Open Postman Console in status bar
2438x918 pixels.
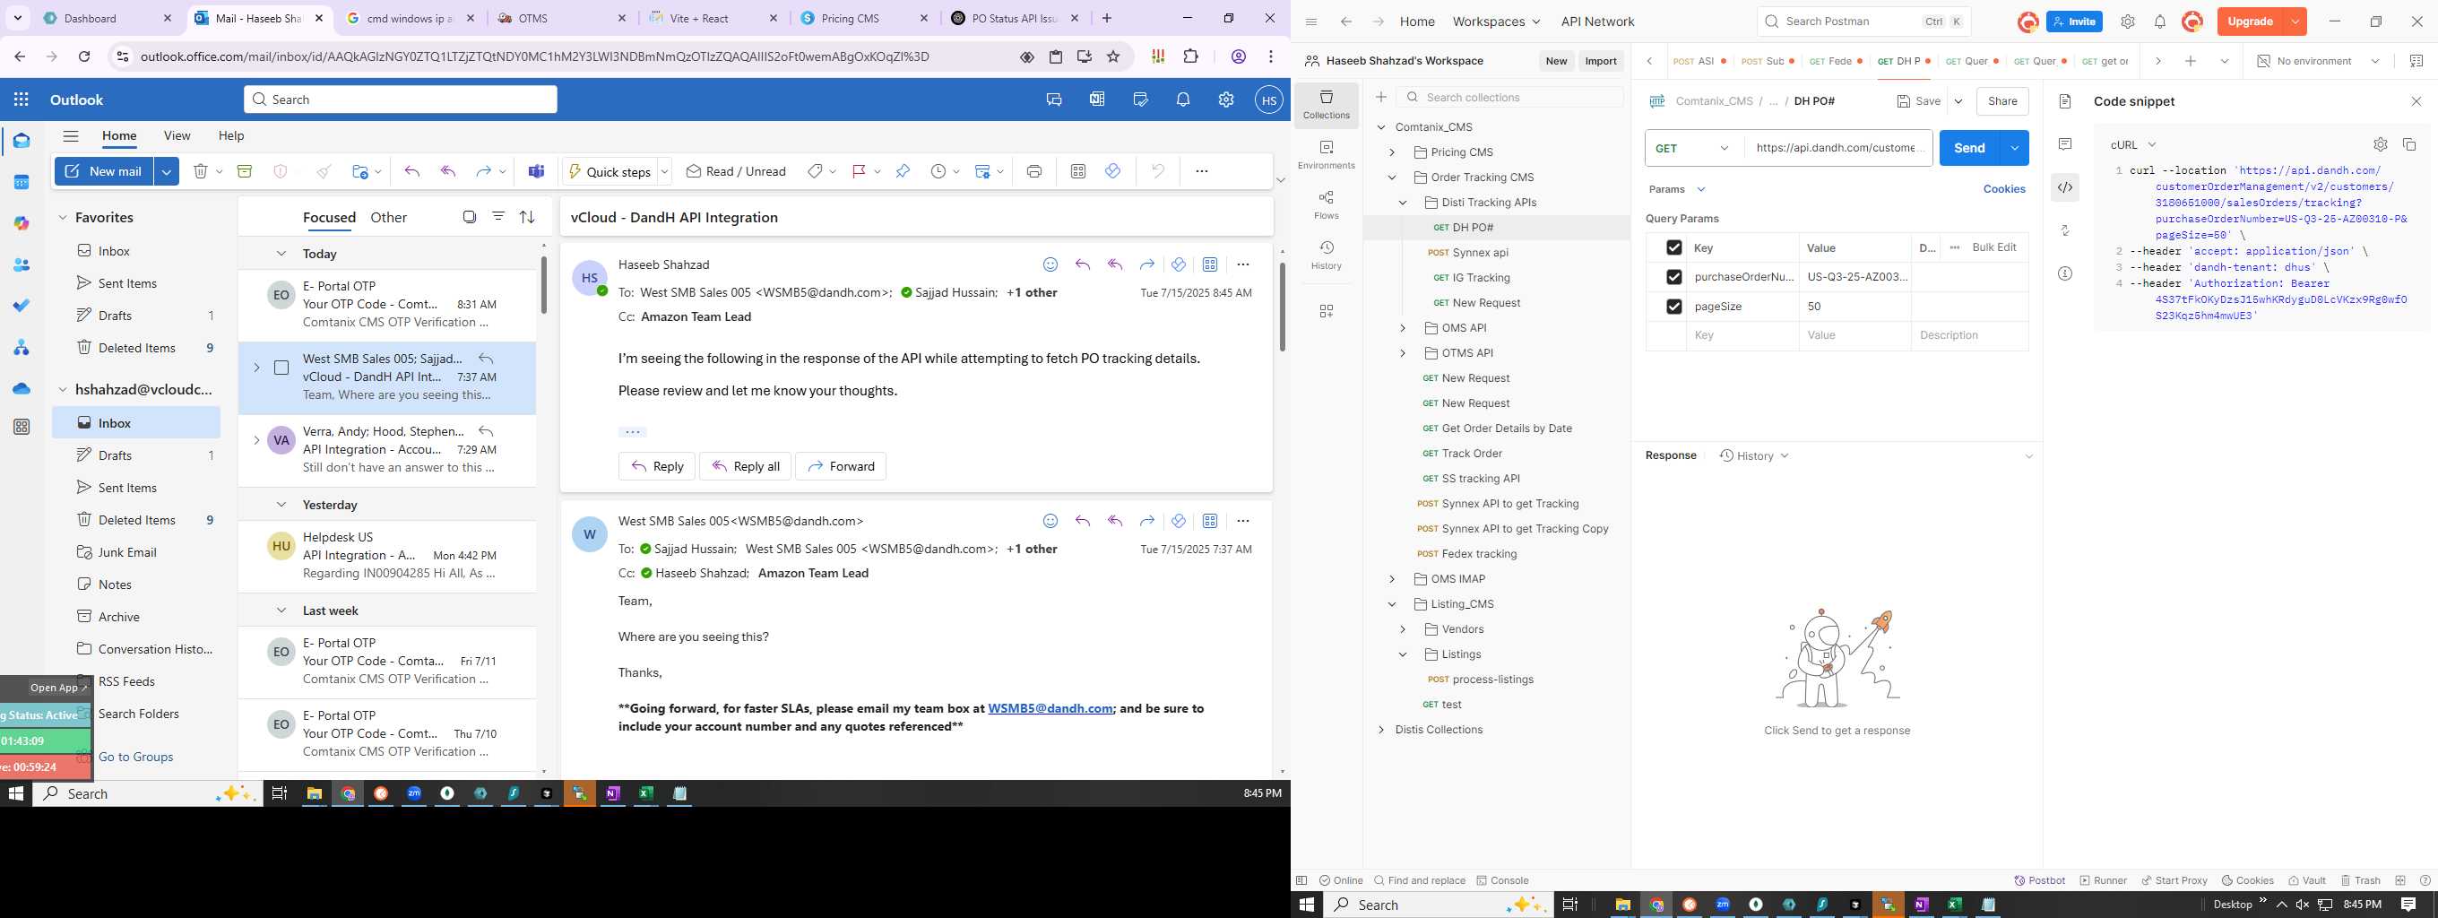tap(1502, 880)
